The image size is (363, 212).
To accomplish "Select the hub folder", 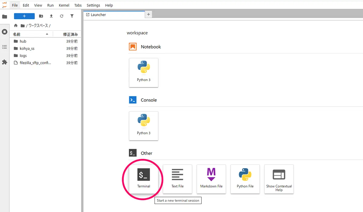I will point(45,41).
